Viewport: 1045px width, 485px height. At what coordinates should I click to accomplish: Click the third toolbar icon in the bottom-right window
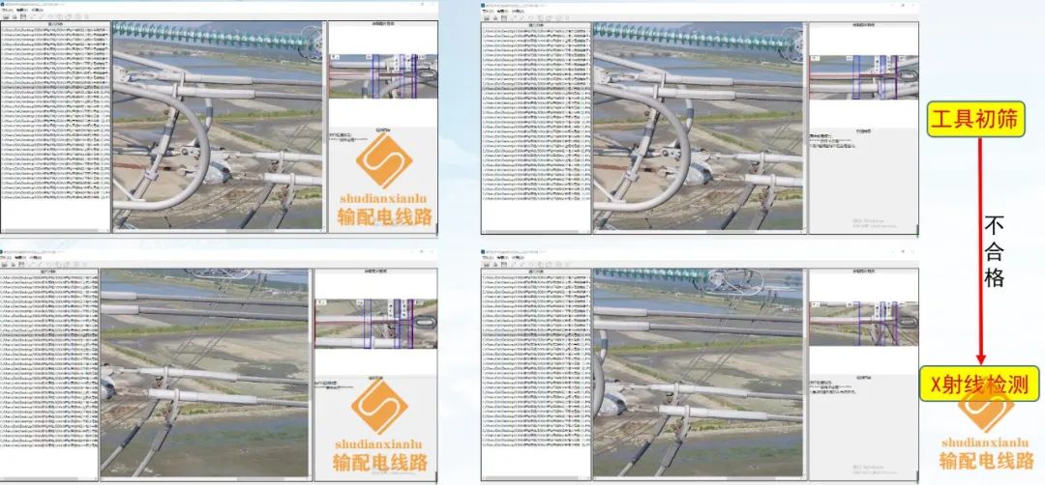pos(504,264)
